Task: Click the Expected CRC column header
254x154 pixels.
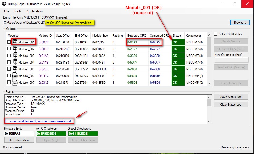Action: point(137,36)
